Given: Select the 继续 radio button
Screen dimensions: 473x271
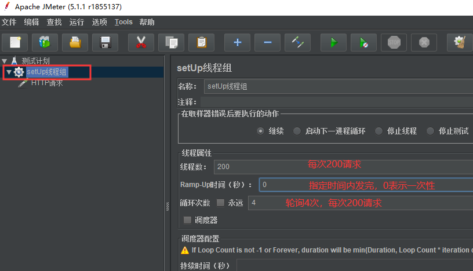Looking at the screenshot, I should point(261,131).
